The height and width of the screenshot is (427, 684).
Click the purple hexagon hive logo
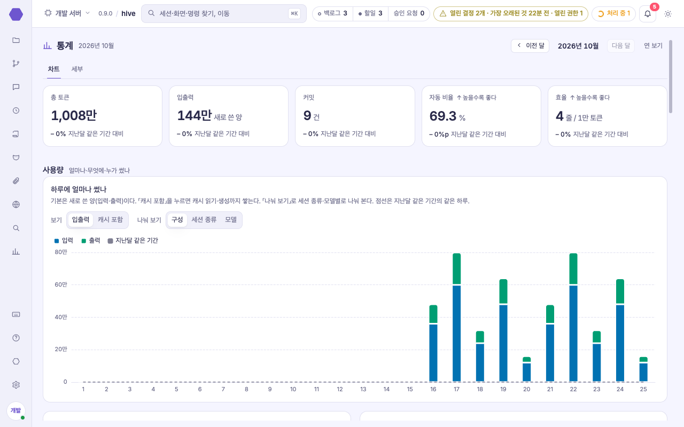[x=16, y=14]
